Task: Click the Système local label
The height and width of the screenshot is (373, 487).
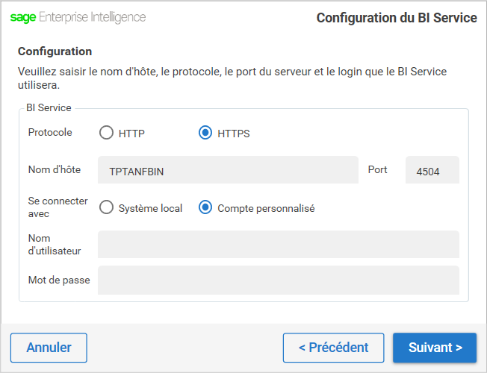Action: (150, 208)
